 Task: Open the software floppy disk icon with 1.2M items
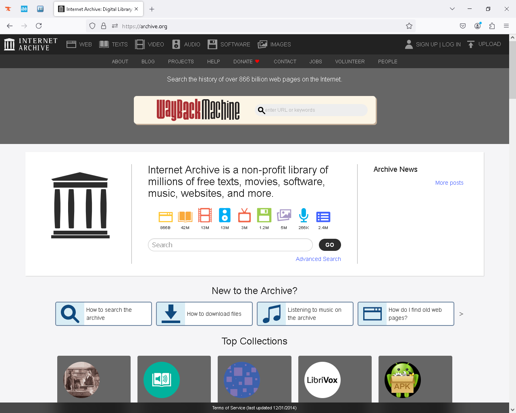264,215
